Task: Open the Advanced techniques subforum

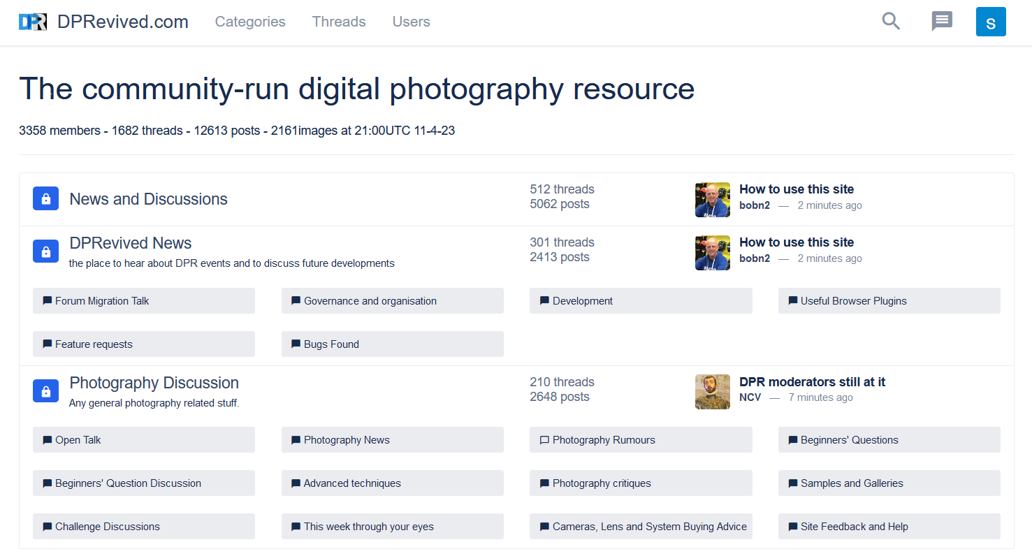Action: tap(393, 483)
